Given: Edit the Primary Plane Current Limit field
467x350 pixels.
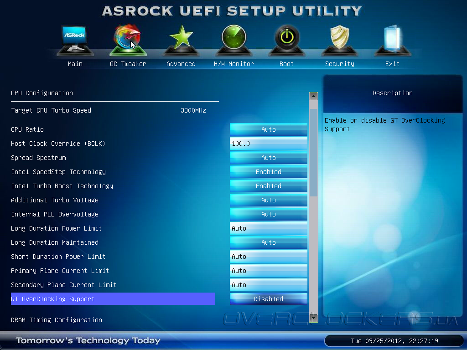Looking at the screenshot, I should coord(268,271).
